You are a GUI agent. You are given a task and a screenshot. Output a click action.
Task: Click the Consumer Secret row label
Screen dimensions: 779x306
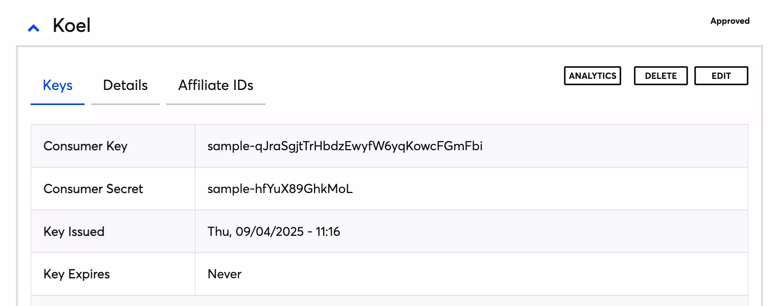coord(93,189)
